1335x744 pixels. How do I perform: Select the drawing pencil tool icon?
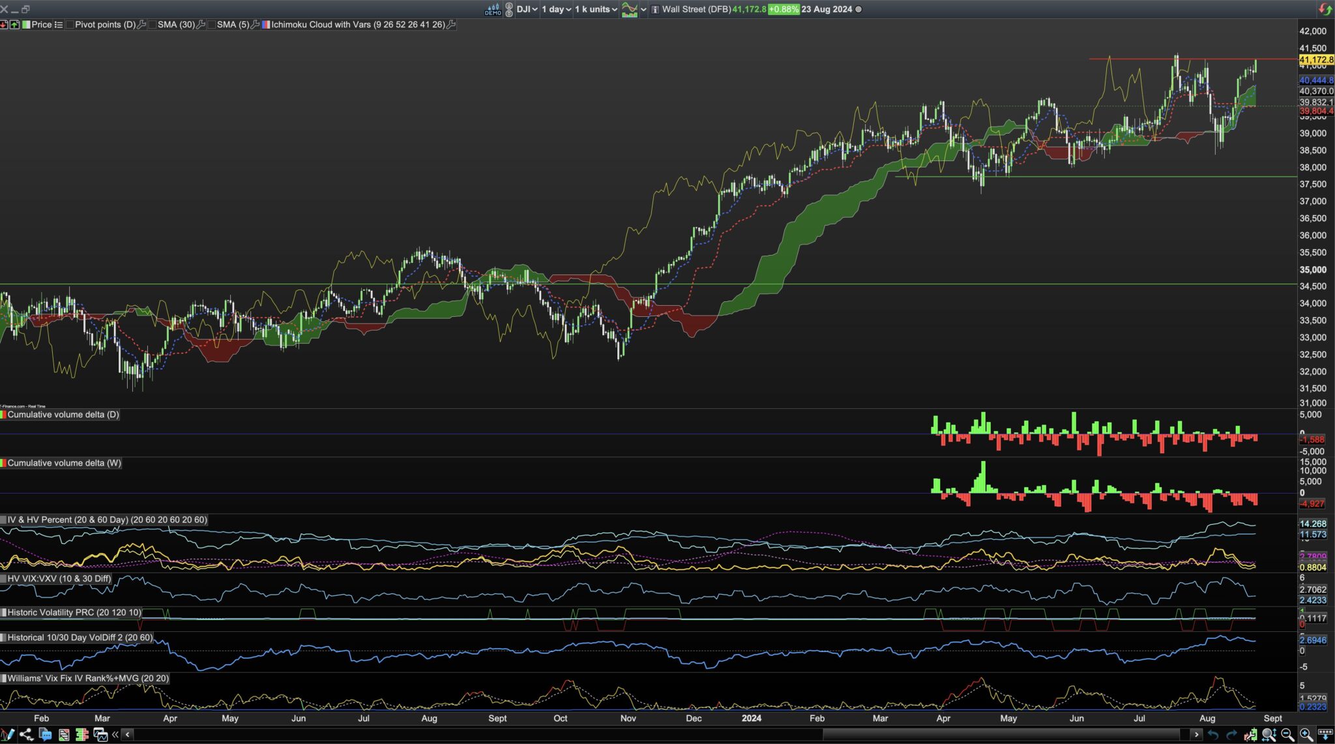[x=7, y=735]
